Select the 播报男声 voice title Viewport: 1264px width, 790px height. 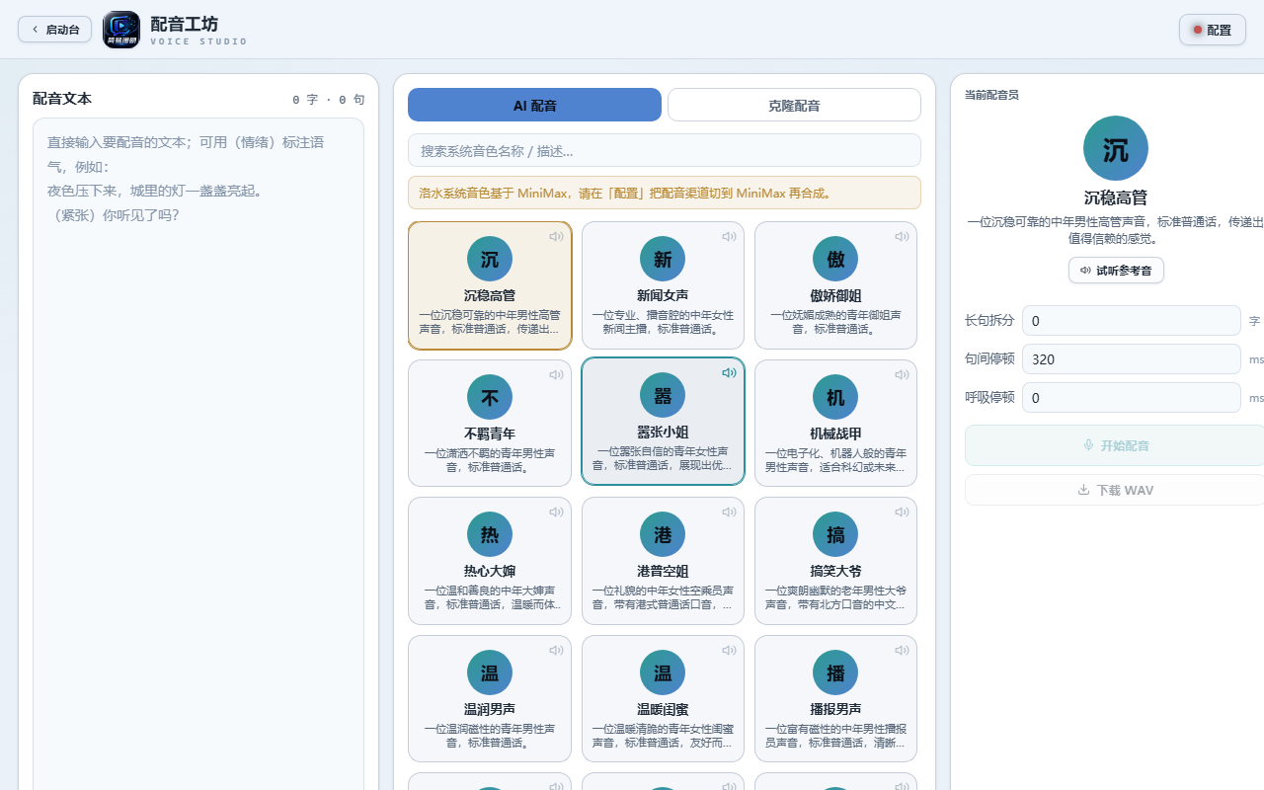(835, 709)
